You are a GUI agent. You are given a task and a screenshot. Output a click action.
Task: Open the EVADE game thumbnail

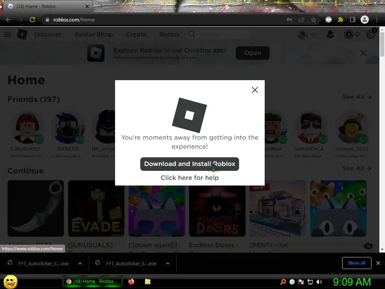(96, 208)
